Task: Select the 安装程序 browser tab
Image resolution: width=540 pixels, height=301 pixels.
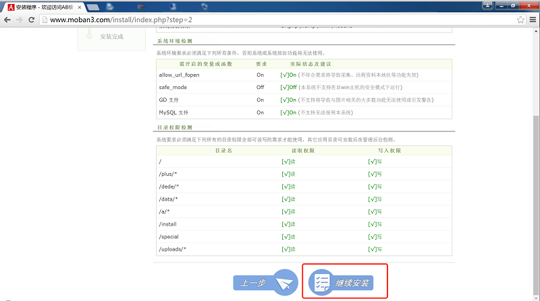Action: point(42,5)
